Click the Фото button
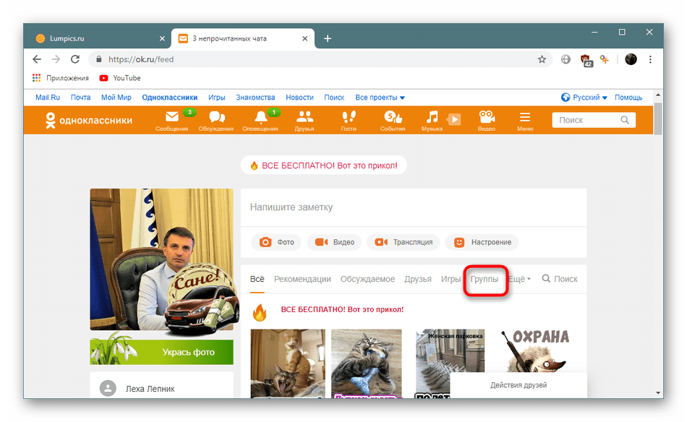 click(x=276, y=242)
